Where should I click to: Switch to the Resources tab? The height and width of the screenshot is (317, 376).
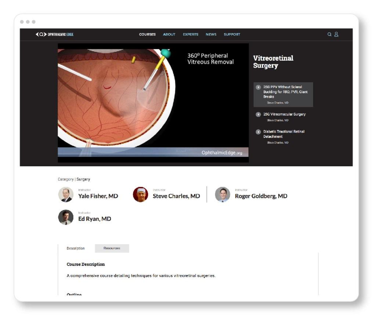click(112, 248)
